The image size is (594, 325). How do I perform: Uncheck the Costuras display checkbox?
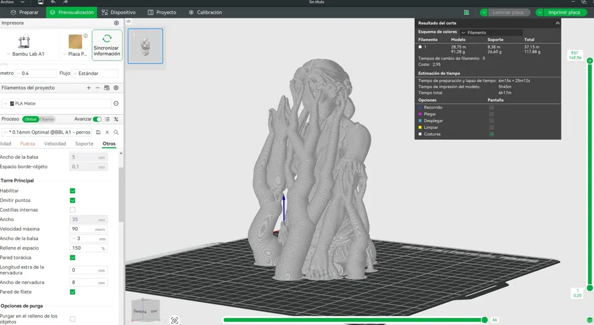(491, 134)
